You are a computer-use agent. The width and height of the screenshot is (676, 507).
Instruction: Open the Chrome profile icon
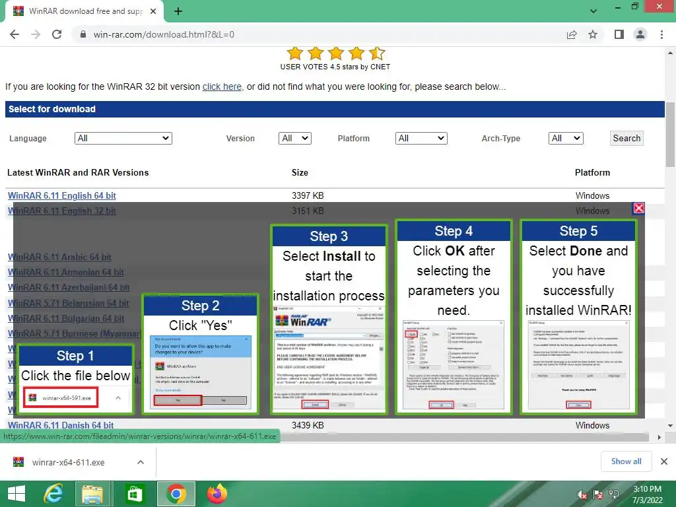pyautogui.click(x=640, y=34)
